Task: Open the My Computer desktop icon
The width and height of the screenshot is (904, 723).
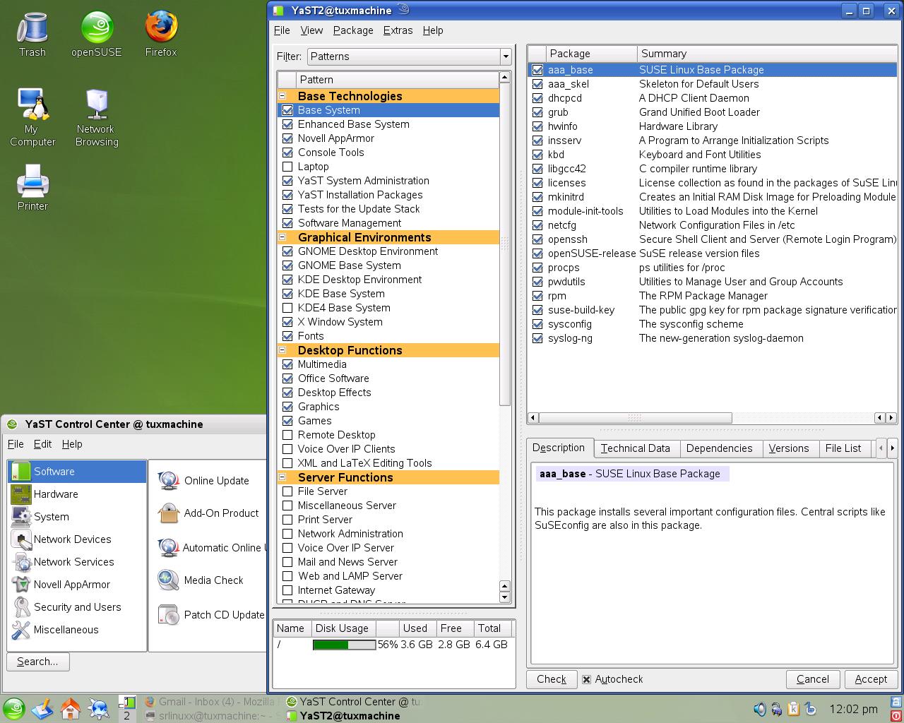Action: pos(32,117)
